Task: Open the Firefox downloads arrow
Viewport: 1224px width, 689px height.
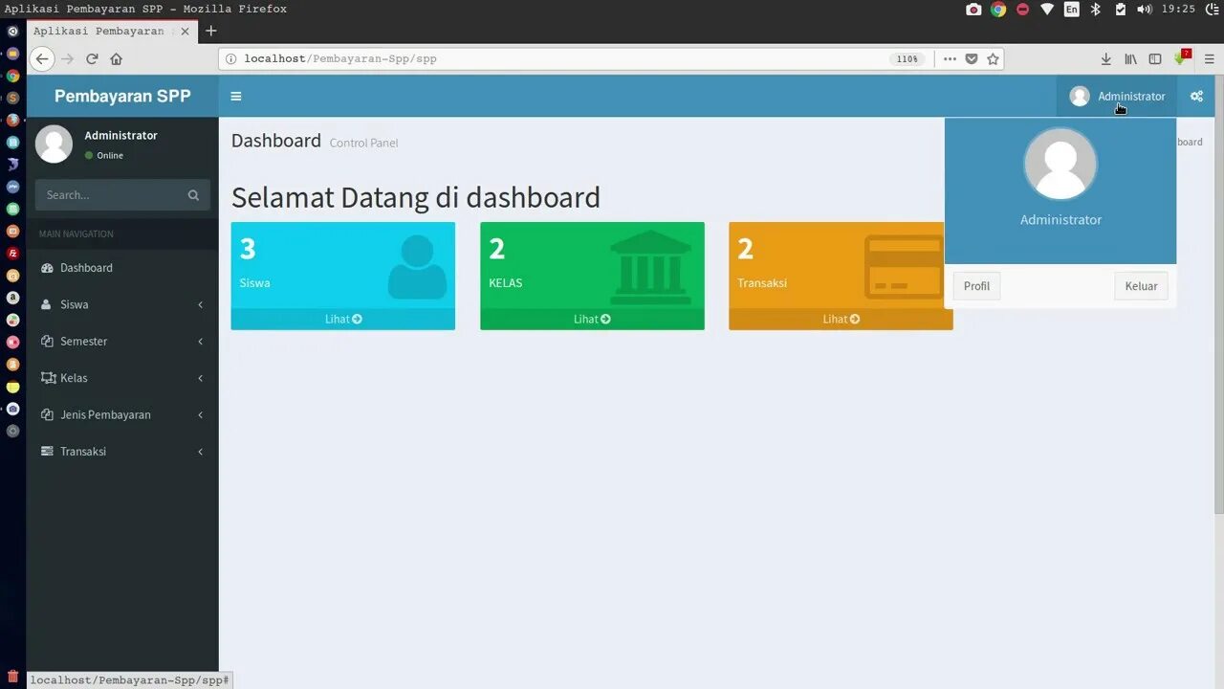Action: click(x=1106, y=58)
